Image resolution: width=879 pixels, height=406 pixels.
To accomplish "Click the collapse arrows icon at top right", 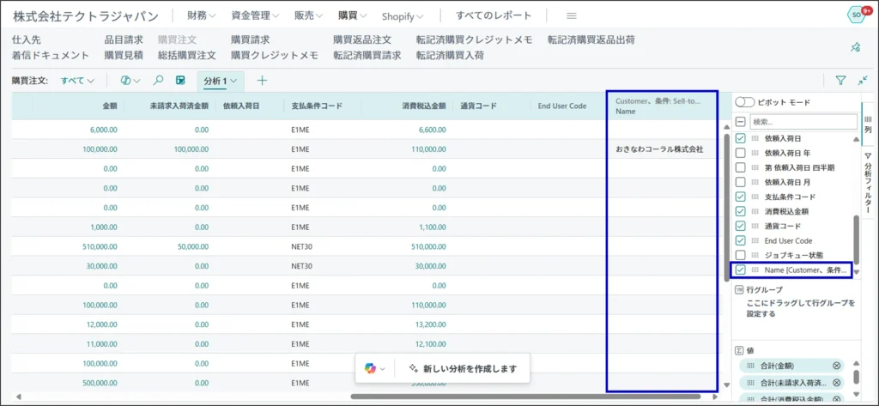I will pyautogui.click(x=863, y=81).
